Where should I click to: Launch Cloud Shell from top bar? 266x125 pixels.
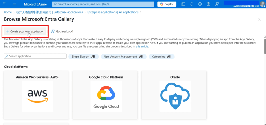click(183, 4)
